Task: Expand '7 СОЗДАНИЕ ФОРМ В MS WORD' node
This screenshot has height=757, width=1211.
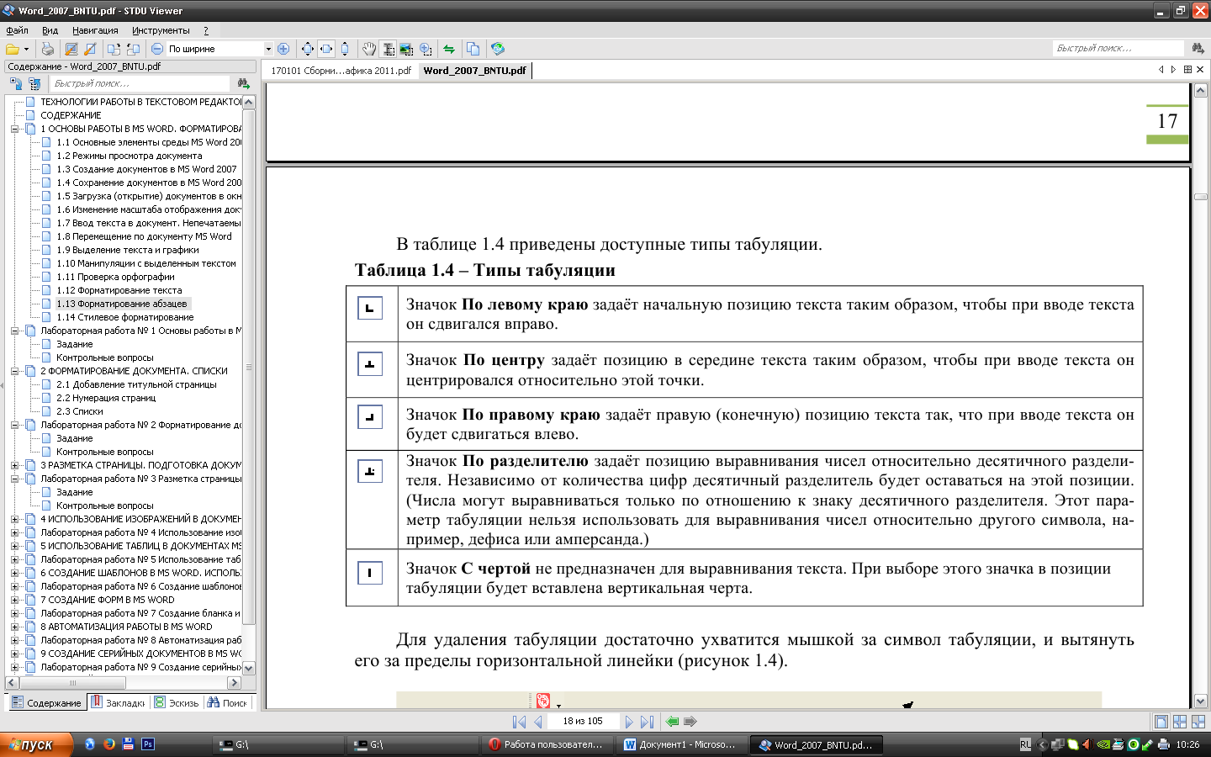Action: pos(14,600)
